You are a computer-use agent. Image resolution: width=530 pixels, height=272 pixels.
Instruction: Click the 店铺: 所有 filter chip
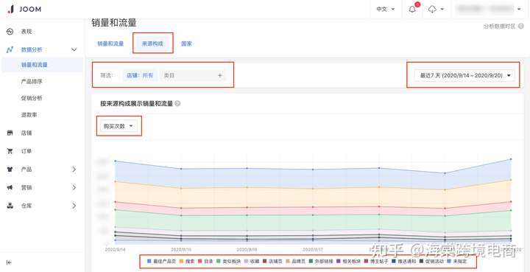tap(140, 75)
